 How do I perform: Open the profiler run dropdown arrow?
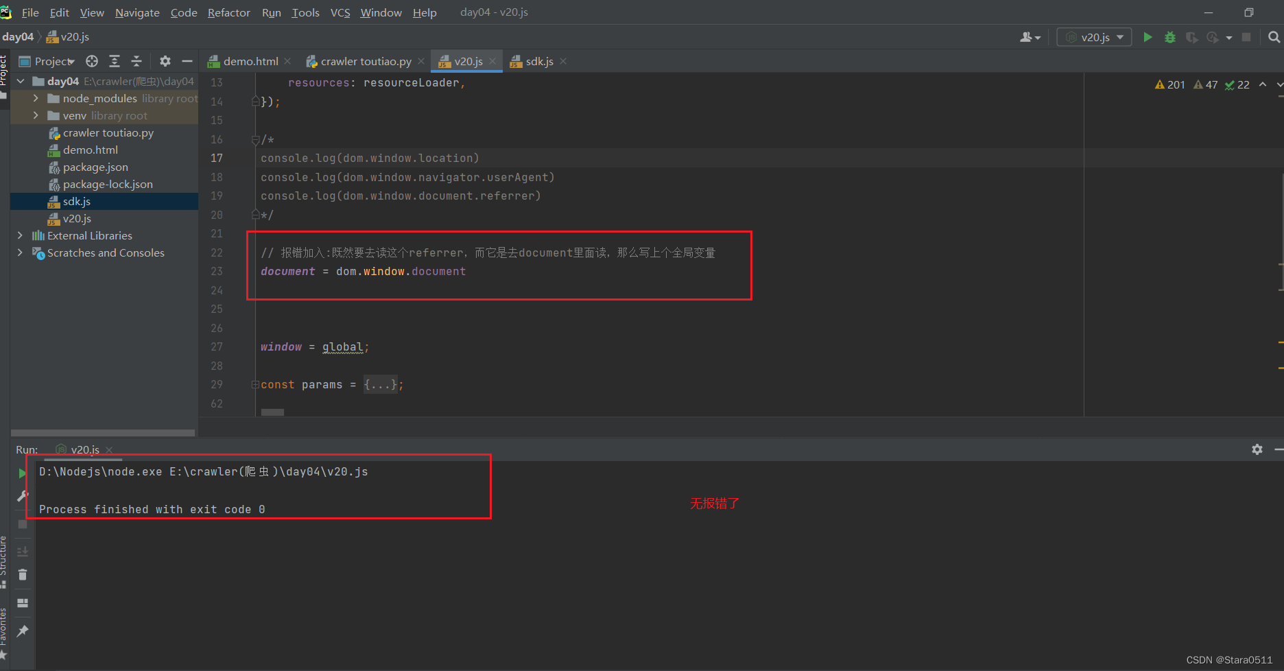tap(1228, 38)
